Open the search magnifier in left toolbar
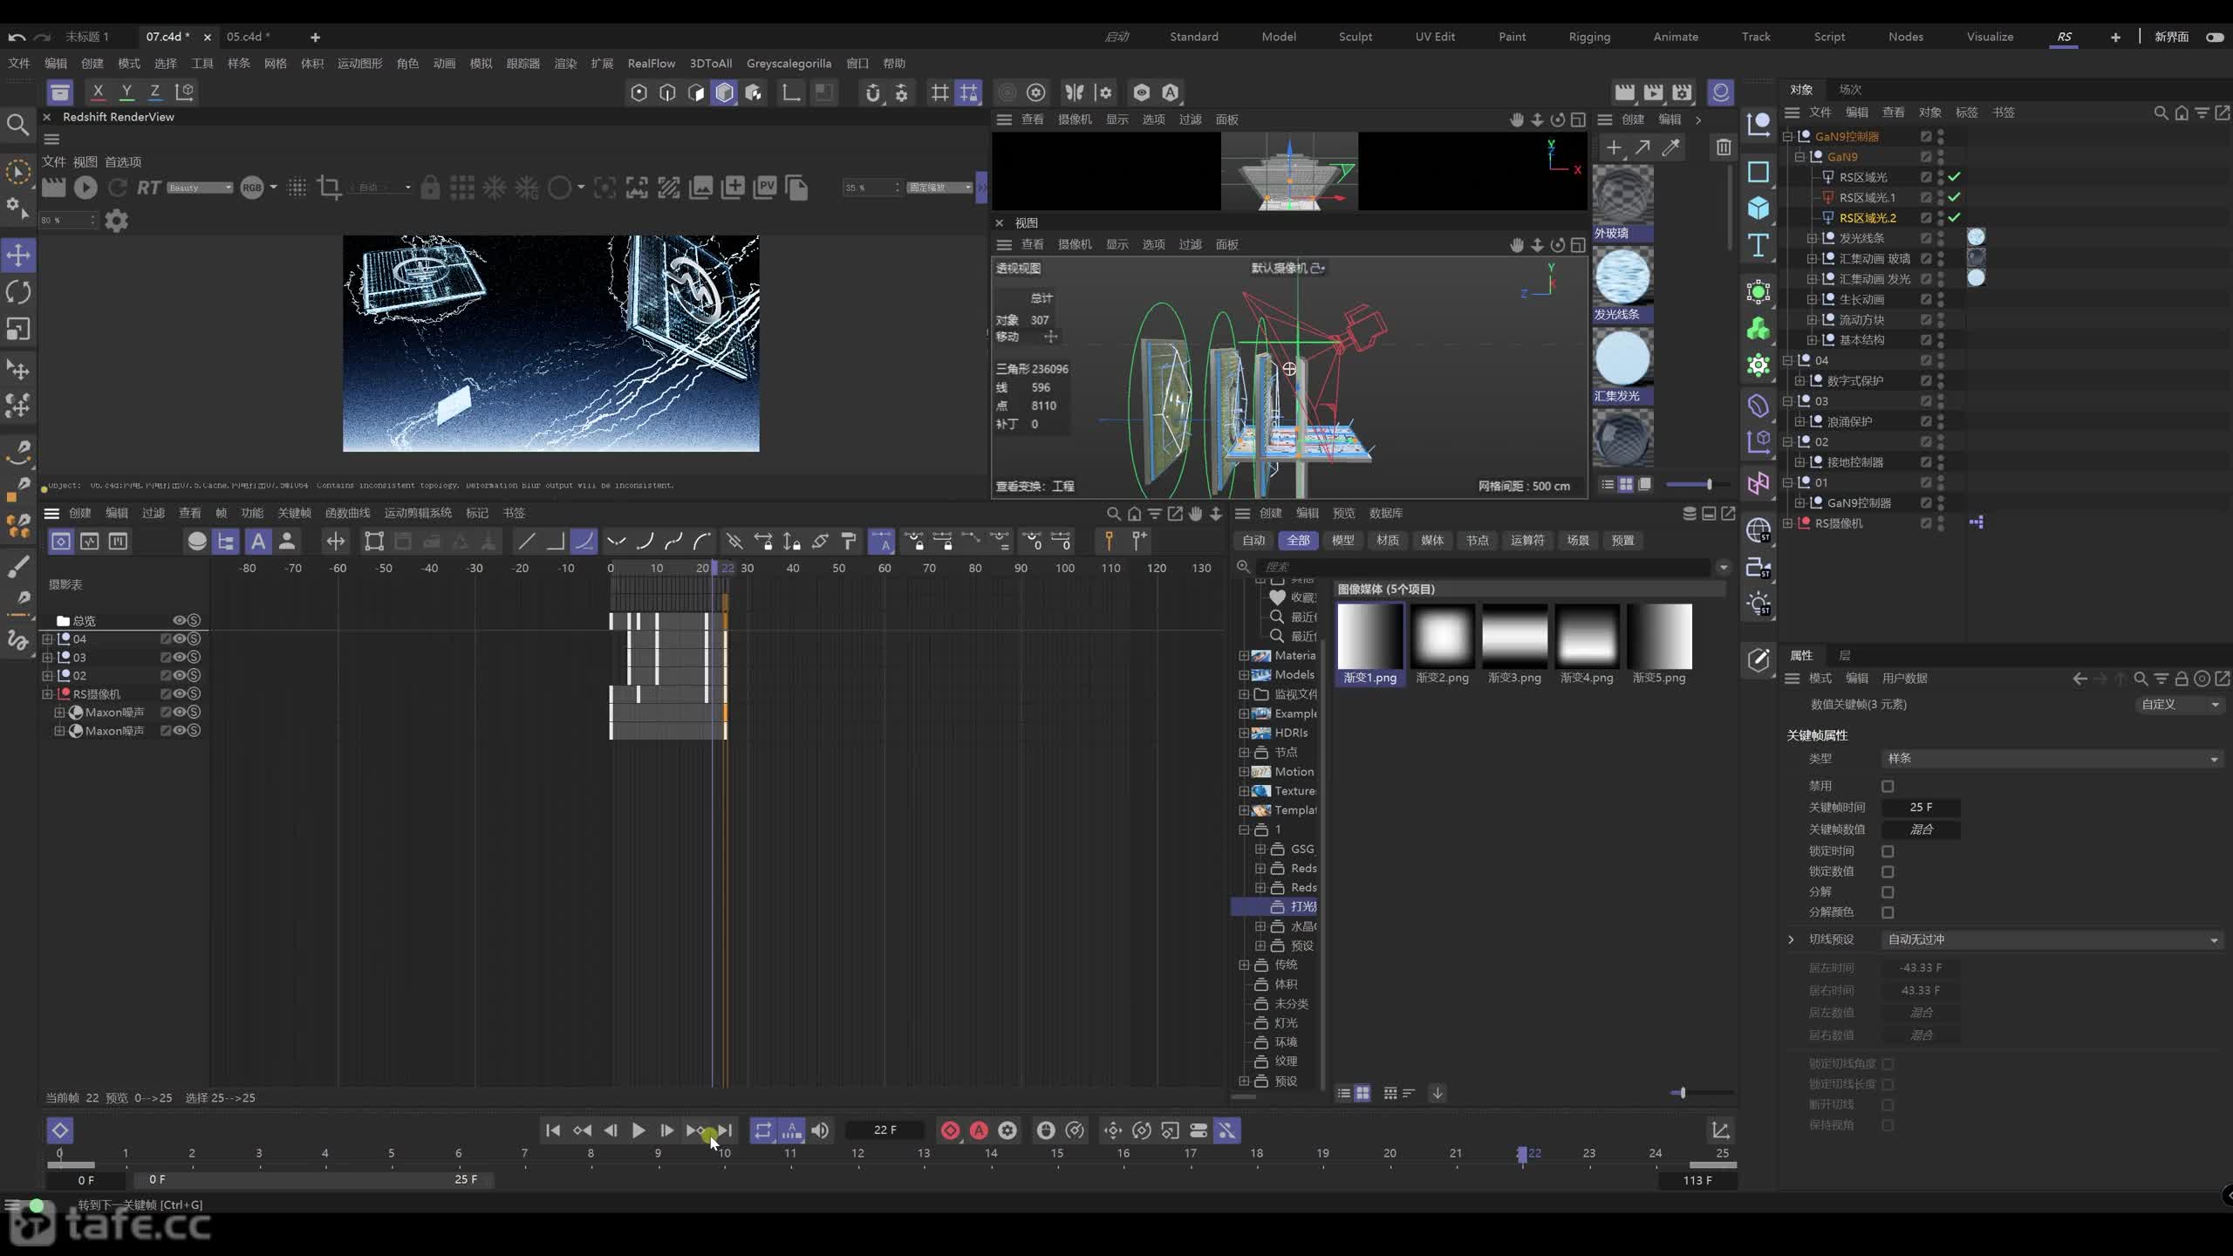Viewport: 2233px width, 1256px height. 17,125
